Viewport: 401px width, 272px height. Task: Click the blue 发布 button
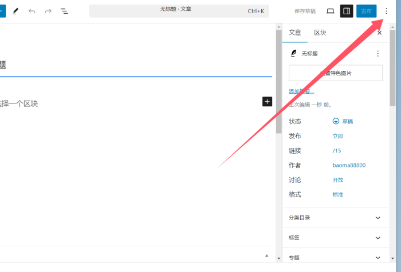coord(366,11)
